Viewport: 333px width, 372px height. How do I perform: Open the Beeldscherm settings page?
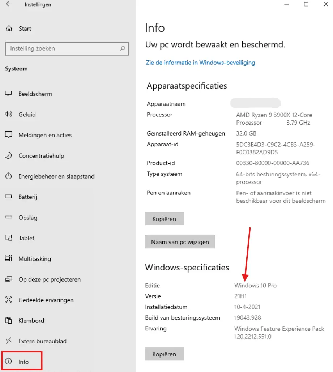[x=35, y=94]
